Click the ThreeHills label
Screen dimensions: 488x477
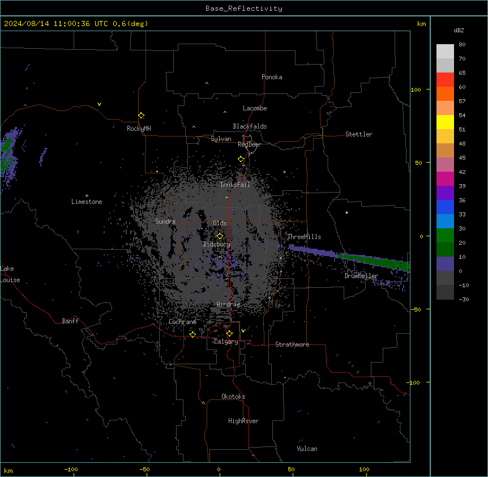click(x=304, y=237)
